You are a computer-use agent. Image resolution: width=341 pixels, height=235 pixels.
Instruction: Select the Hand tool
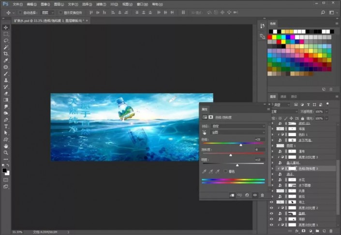click(x=6, y=146)
